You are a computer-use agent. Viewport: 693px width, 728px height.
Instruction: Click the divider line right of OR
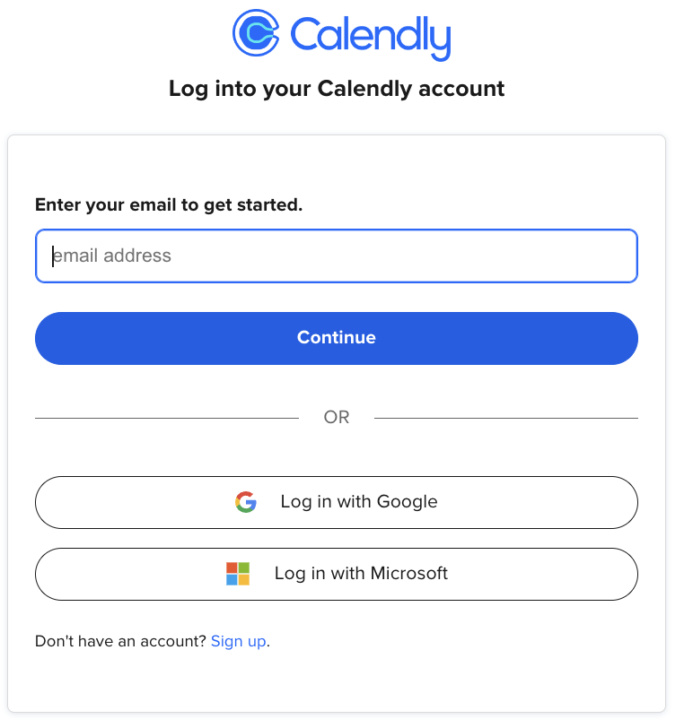point(505,418)
